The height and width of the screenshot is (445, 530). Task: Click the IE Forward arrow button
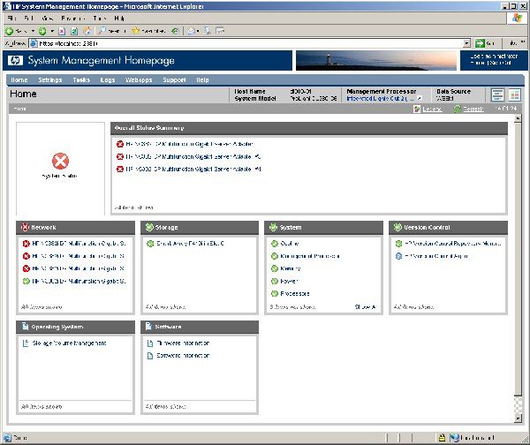pos(42,31)
